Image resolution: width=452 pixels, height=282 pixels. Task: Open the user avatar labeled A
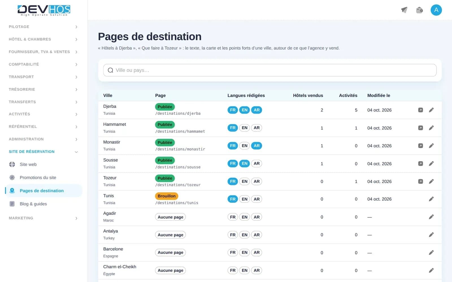(436, 10)
